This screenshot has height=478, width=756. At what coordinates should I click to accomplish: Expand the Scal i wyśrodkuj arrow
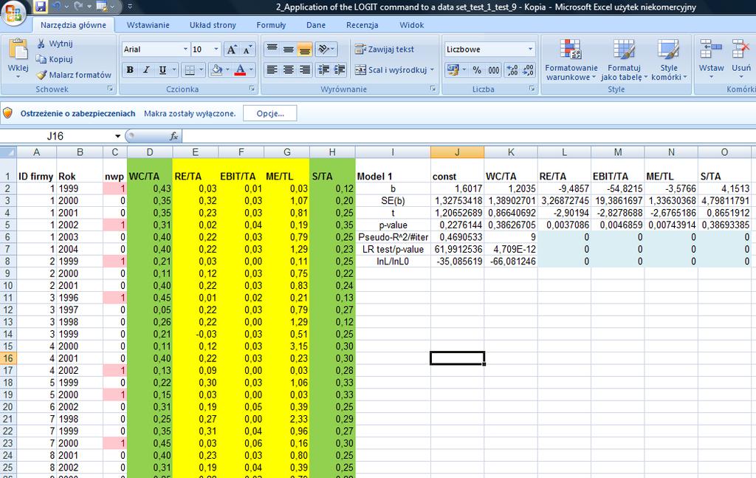(432, 70)
